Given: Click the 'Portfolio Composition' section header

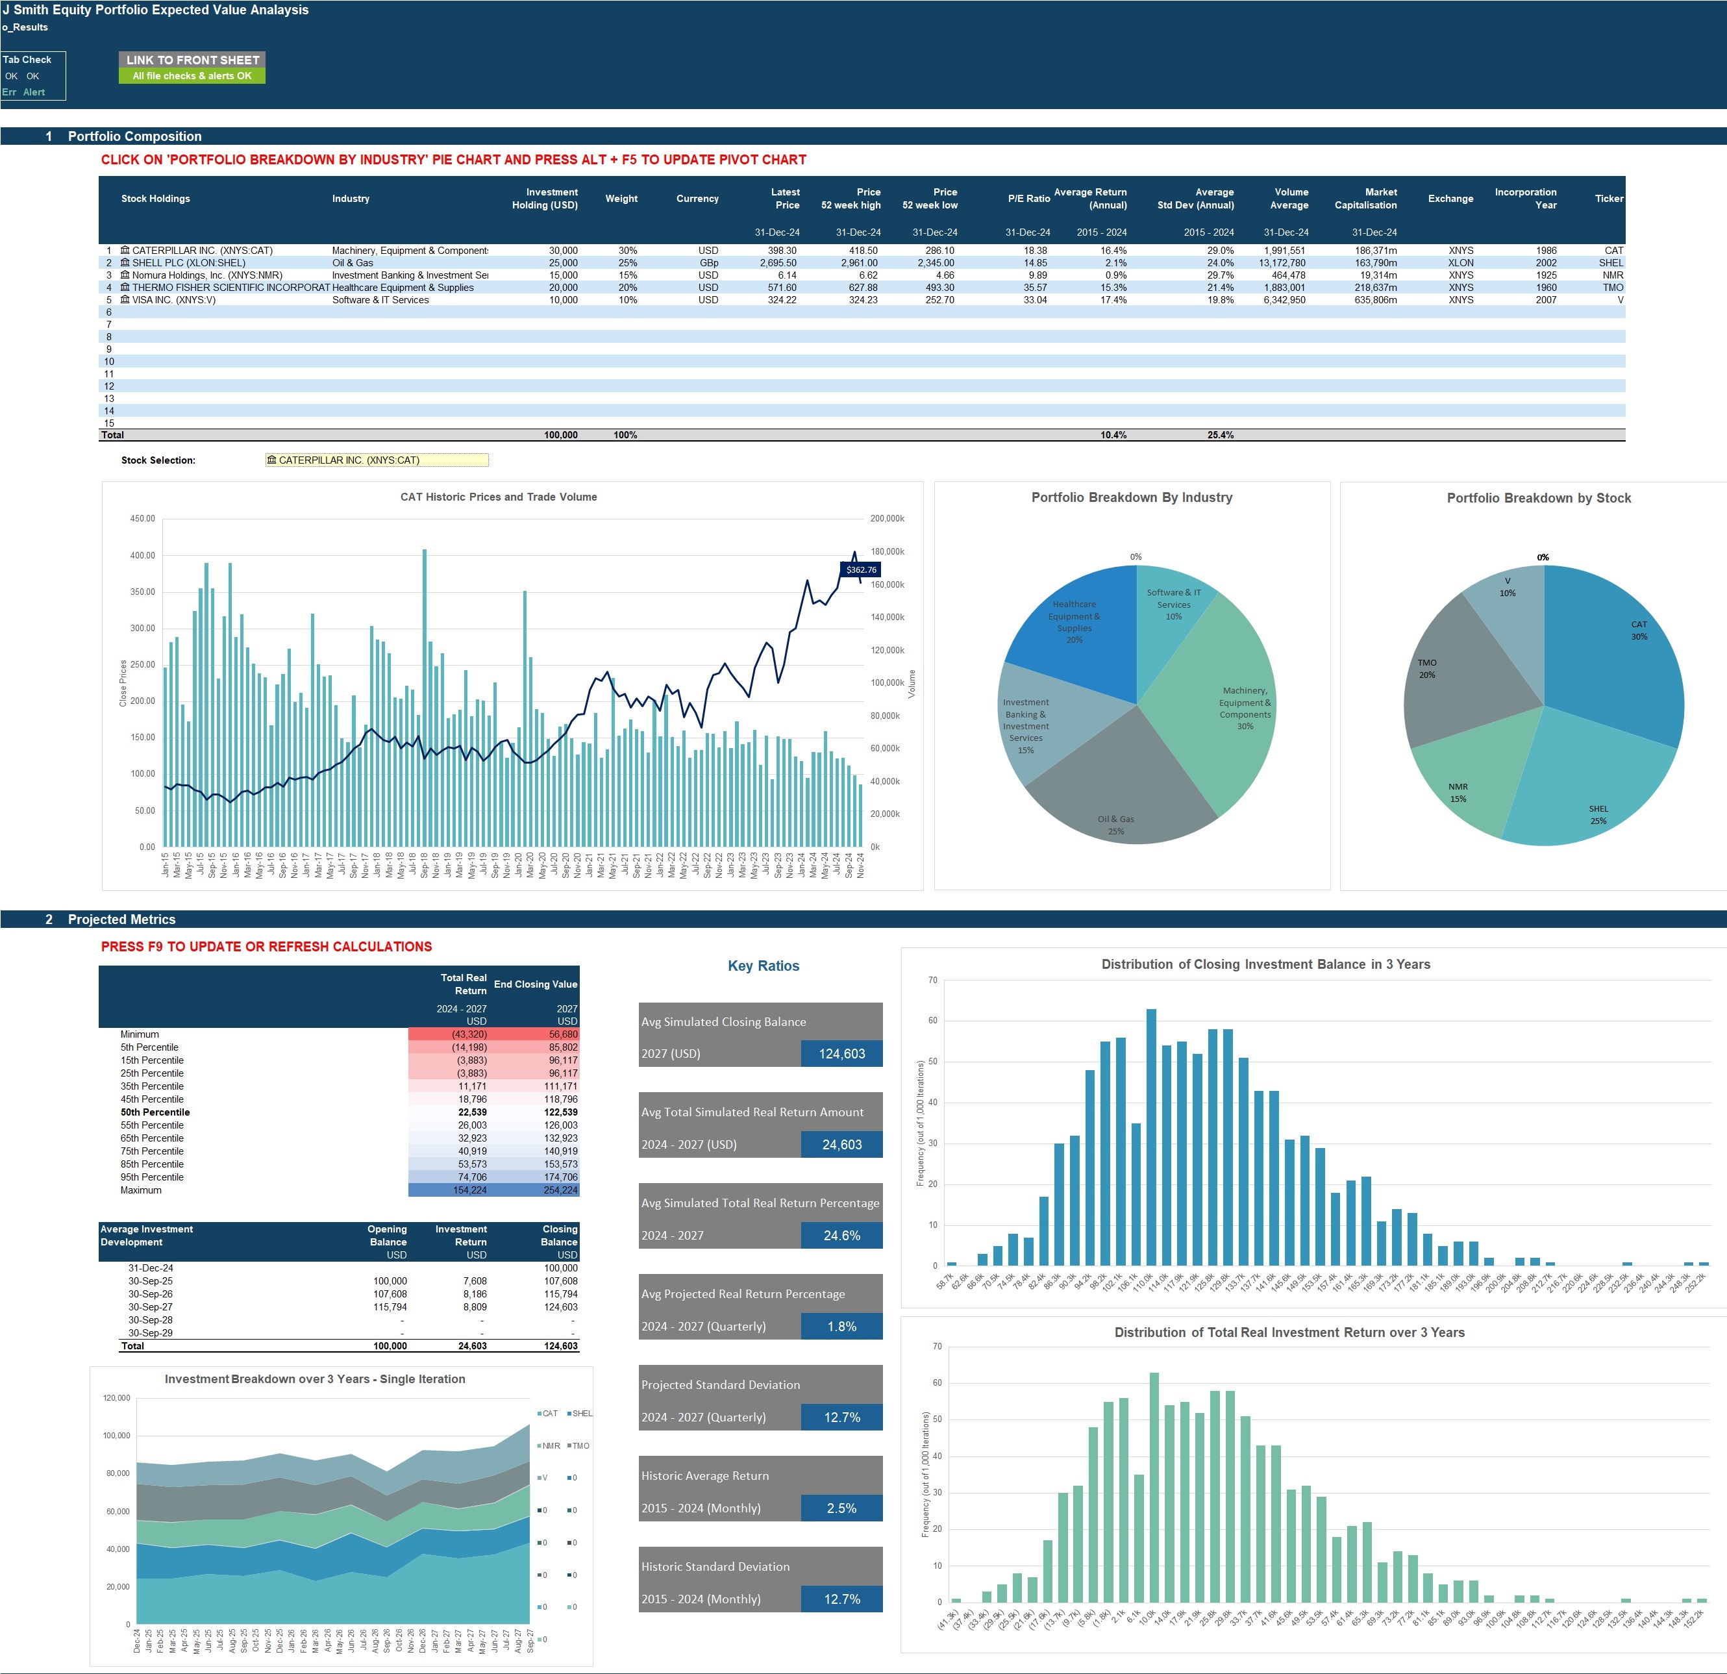Looking at the screenshot, I should point(135,136).
